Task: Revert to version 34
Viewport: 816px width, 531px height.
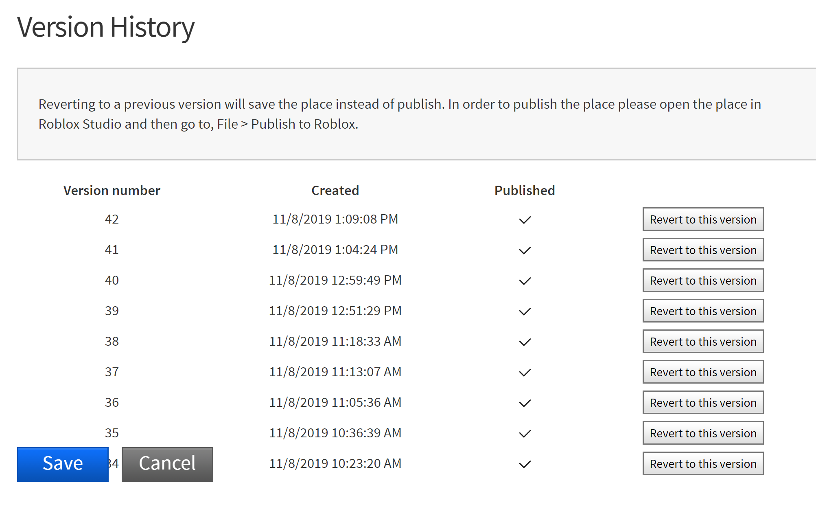Action: tap(702, 464)
